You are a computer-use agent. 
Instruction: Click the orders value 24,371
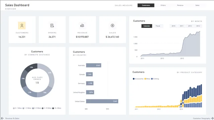coord(52,37)
